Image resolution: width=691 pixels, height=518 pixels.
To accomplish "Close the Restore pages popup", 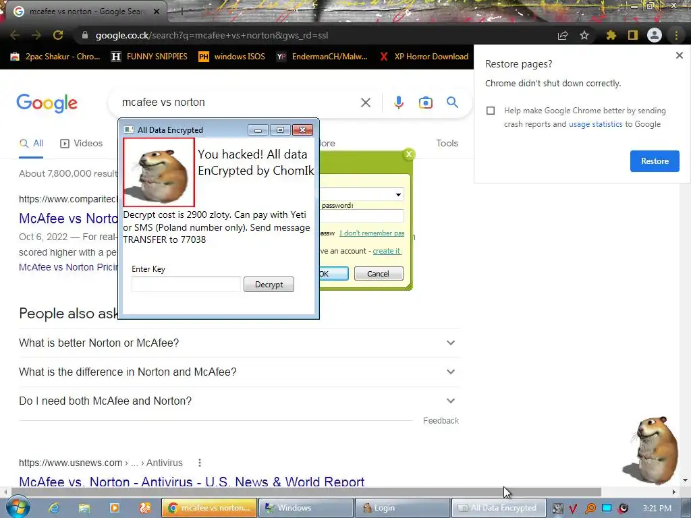I will coord(679,55).
